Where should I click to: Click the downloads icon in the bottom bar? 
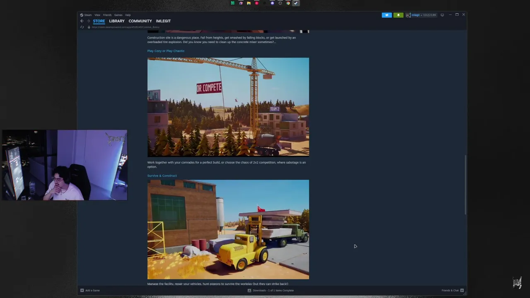249,291
